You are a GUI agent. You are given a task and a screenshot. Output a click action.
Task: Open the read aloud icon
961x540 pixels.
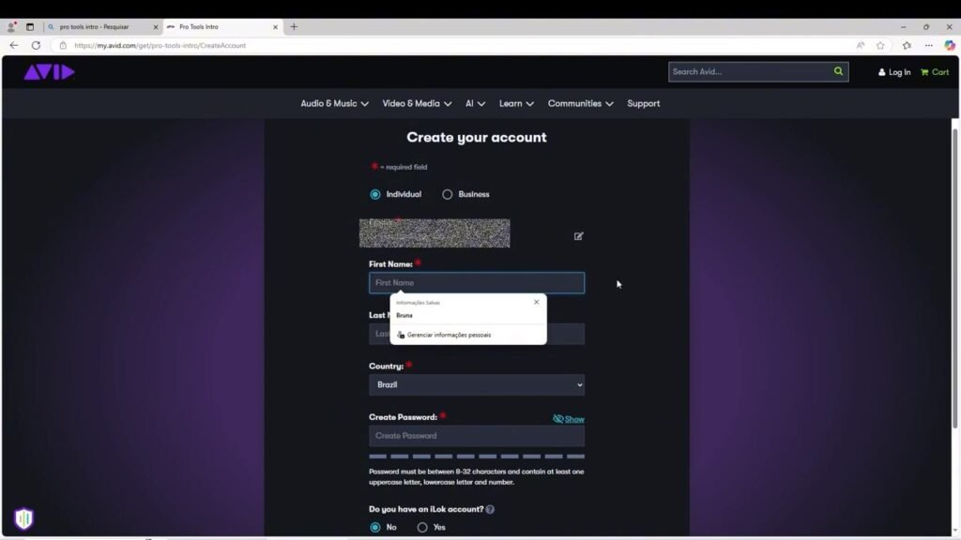[861, 45]
